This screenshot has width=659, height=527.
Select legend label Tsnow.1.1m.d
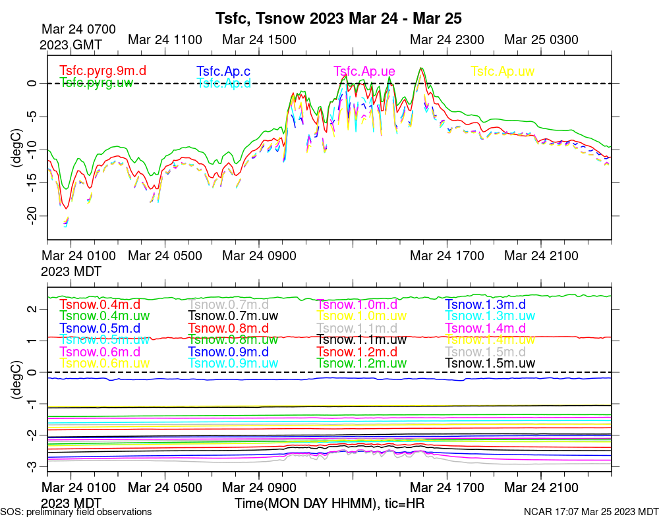coord(357,328)
